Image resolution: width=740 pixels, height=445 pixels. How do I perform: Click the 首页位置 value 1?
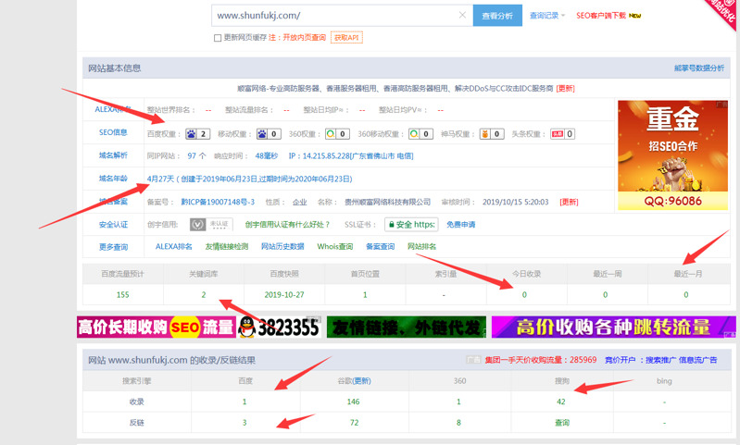pyautogui.click(x=365, y=294)
